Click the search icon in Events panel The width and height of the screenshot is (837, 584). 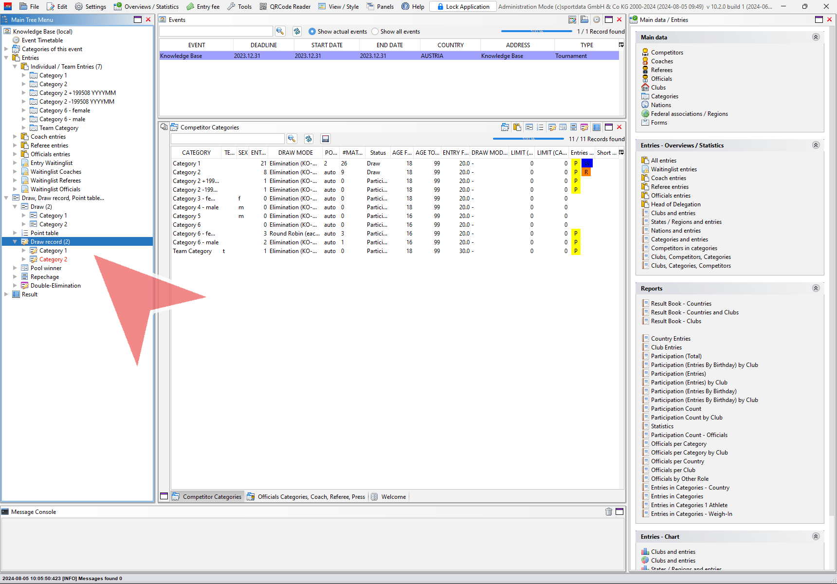tap(280, 31)
